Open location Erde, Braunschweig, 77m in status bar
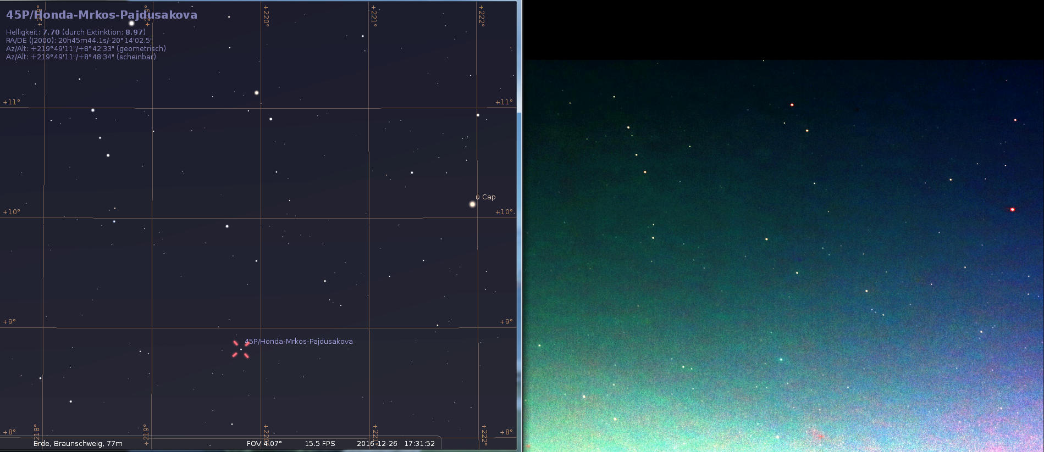Image resolution: width=1044 pixels, height=452 pixels. click(x=78, y=444)
